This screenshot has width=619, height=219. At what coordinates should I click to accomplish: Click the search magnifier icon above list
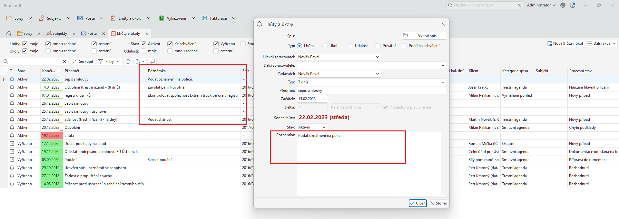click(6, 62)
